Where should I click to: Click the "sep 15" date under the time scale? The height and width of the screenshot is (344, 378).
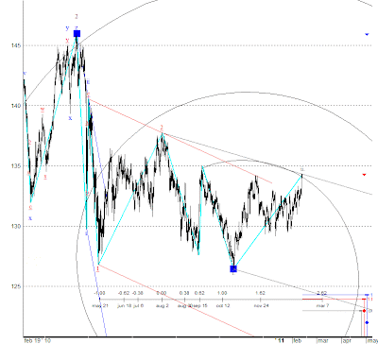(200, 305)
